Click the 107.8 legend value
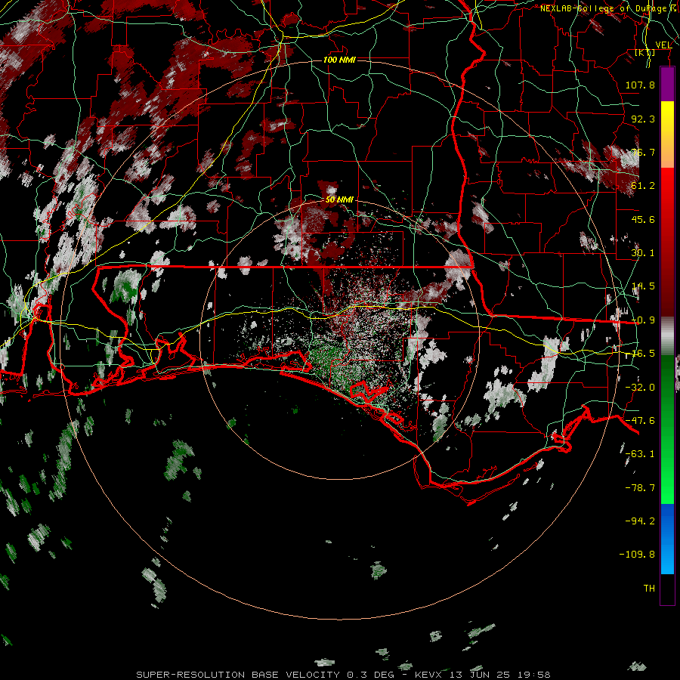Screen dimensions: 680x680 coord(640,85)
